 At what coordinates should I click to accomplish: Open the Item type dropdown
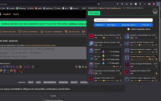click(112, 25)
